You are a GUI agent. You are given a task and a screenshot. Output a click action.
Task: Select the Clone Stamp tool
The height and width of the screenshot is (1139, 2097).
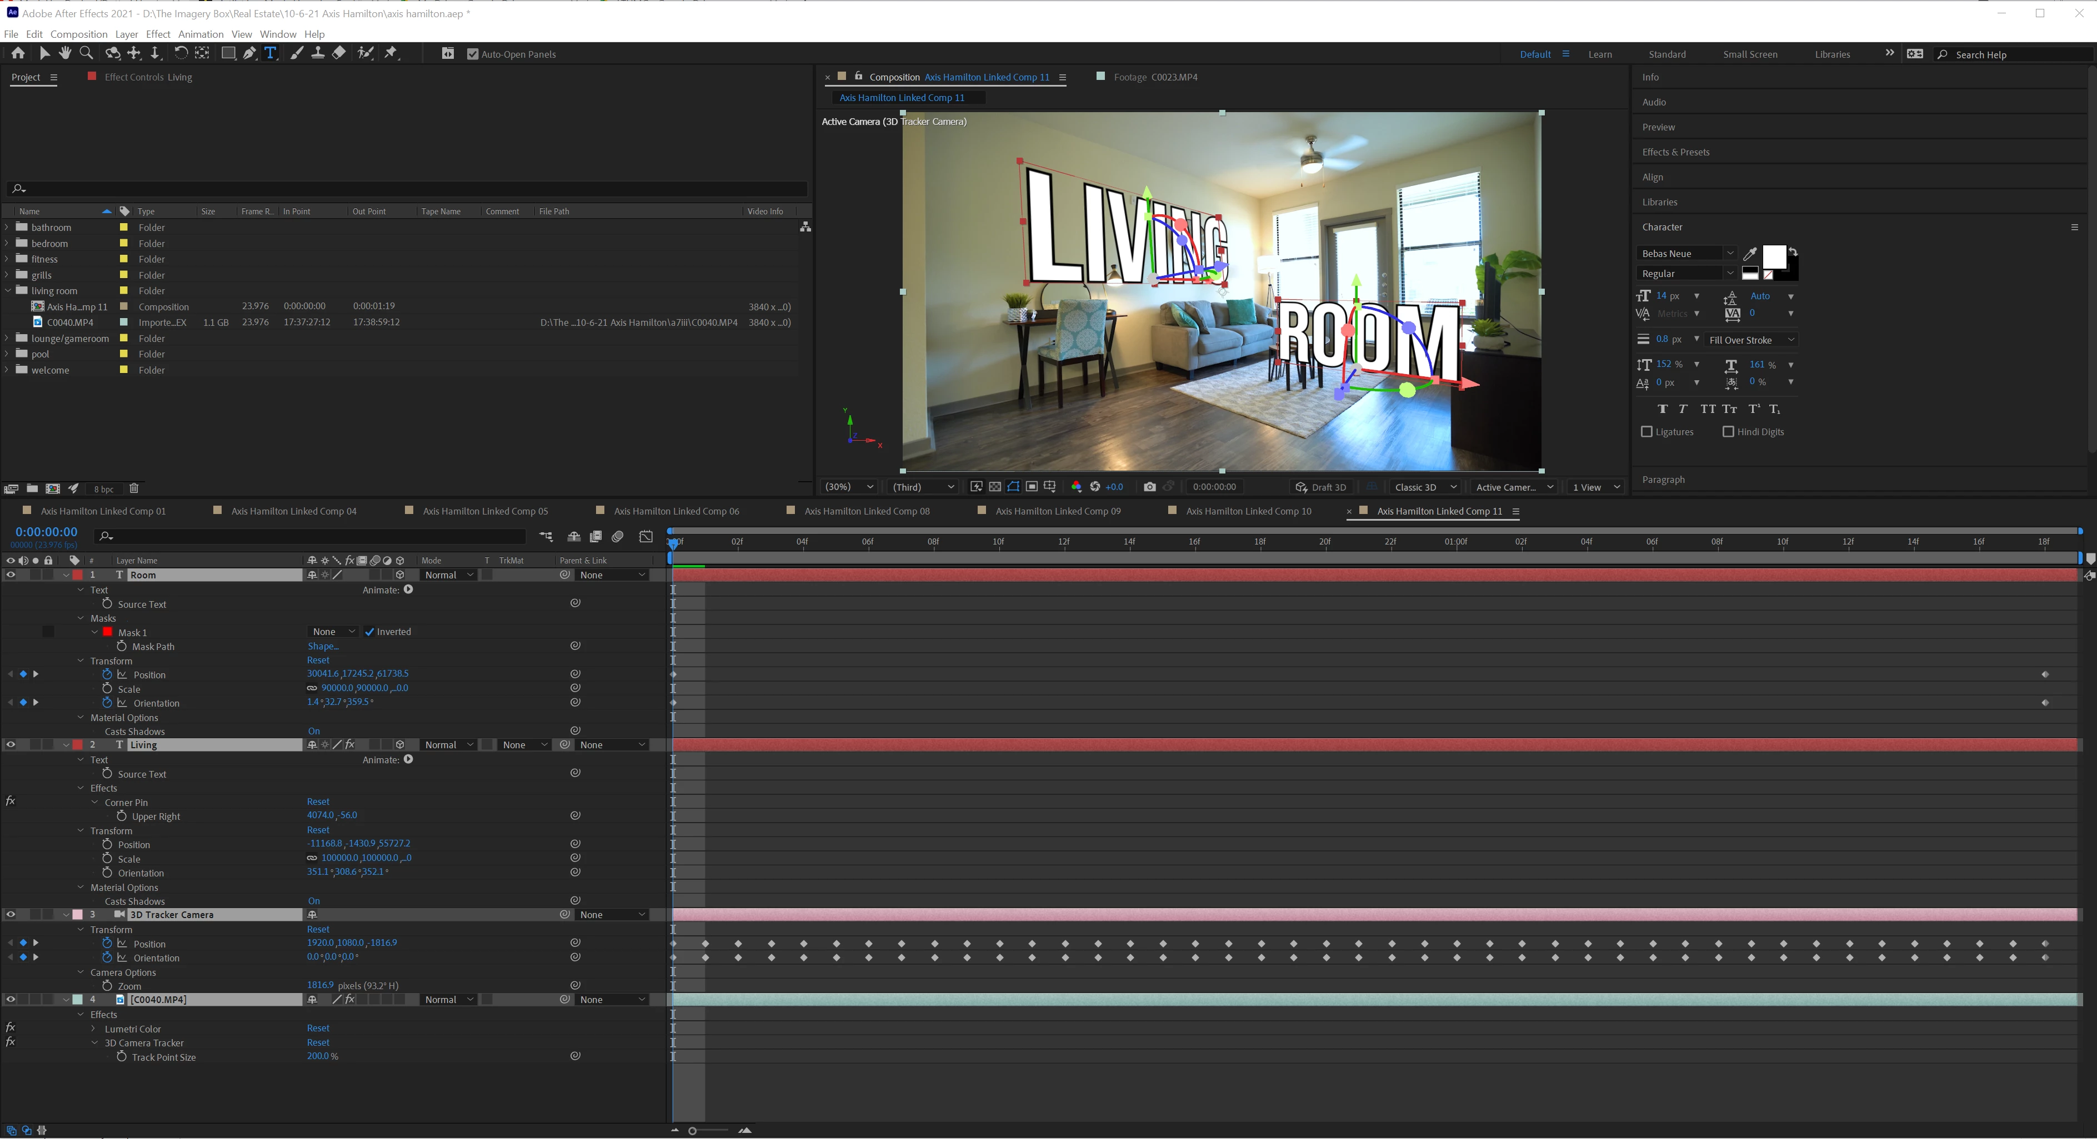coord(318,54)
